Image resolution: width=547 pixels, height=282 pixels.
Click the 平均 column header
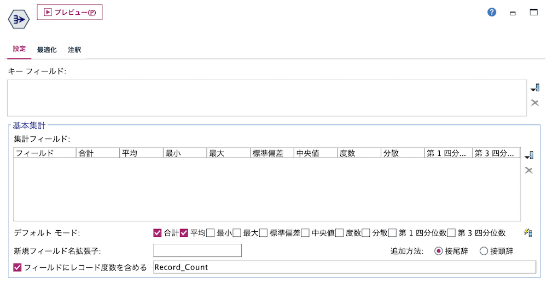click(x=141, y=153)
